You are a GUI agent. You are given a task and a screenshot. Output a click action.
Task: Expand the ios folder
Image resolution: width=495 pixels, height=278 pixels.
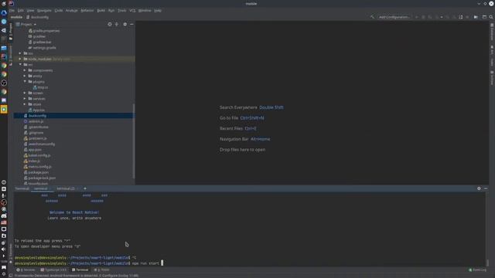pyautogui.click(x=20, y=53)
